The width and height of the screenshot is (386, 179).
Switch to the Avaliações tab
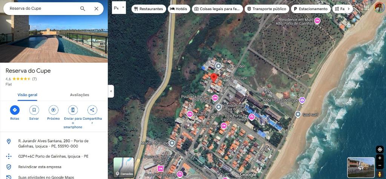click(x=80, y=95)
